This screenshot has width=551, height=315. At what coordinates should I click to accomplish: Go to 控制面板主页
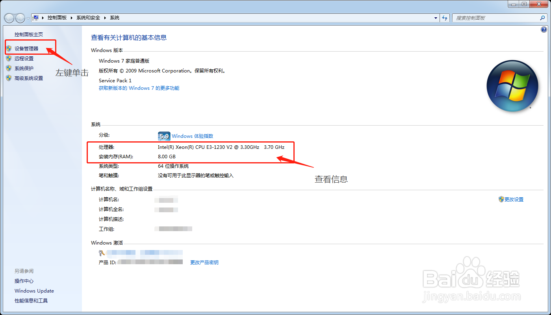[x=29, y=35]
